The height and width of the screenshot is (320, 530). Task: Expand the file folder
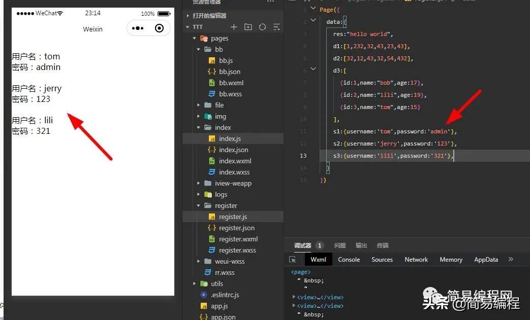click(198, 105)
